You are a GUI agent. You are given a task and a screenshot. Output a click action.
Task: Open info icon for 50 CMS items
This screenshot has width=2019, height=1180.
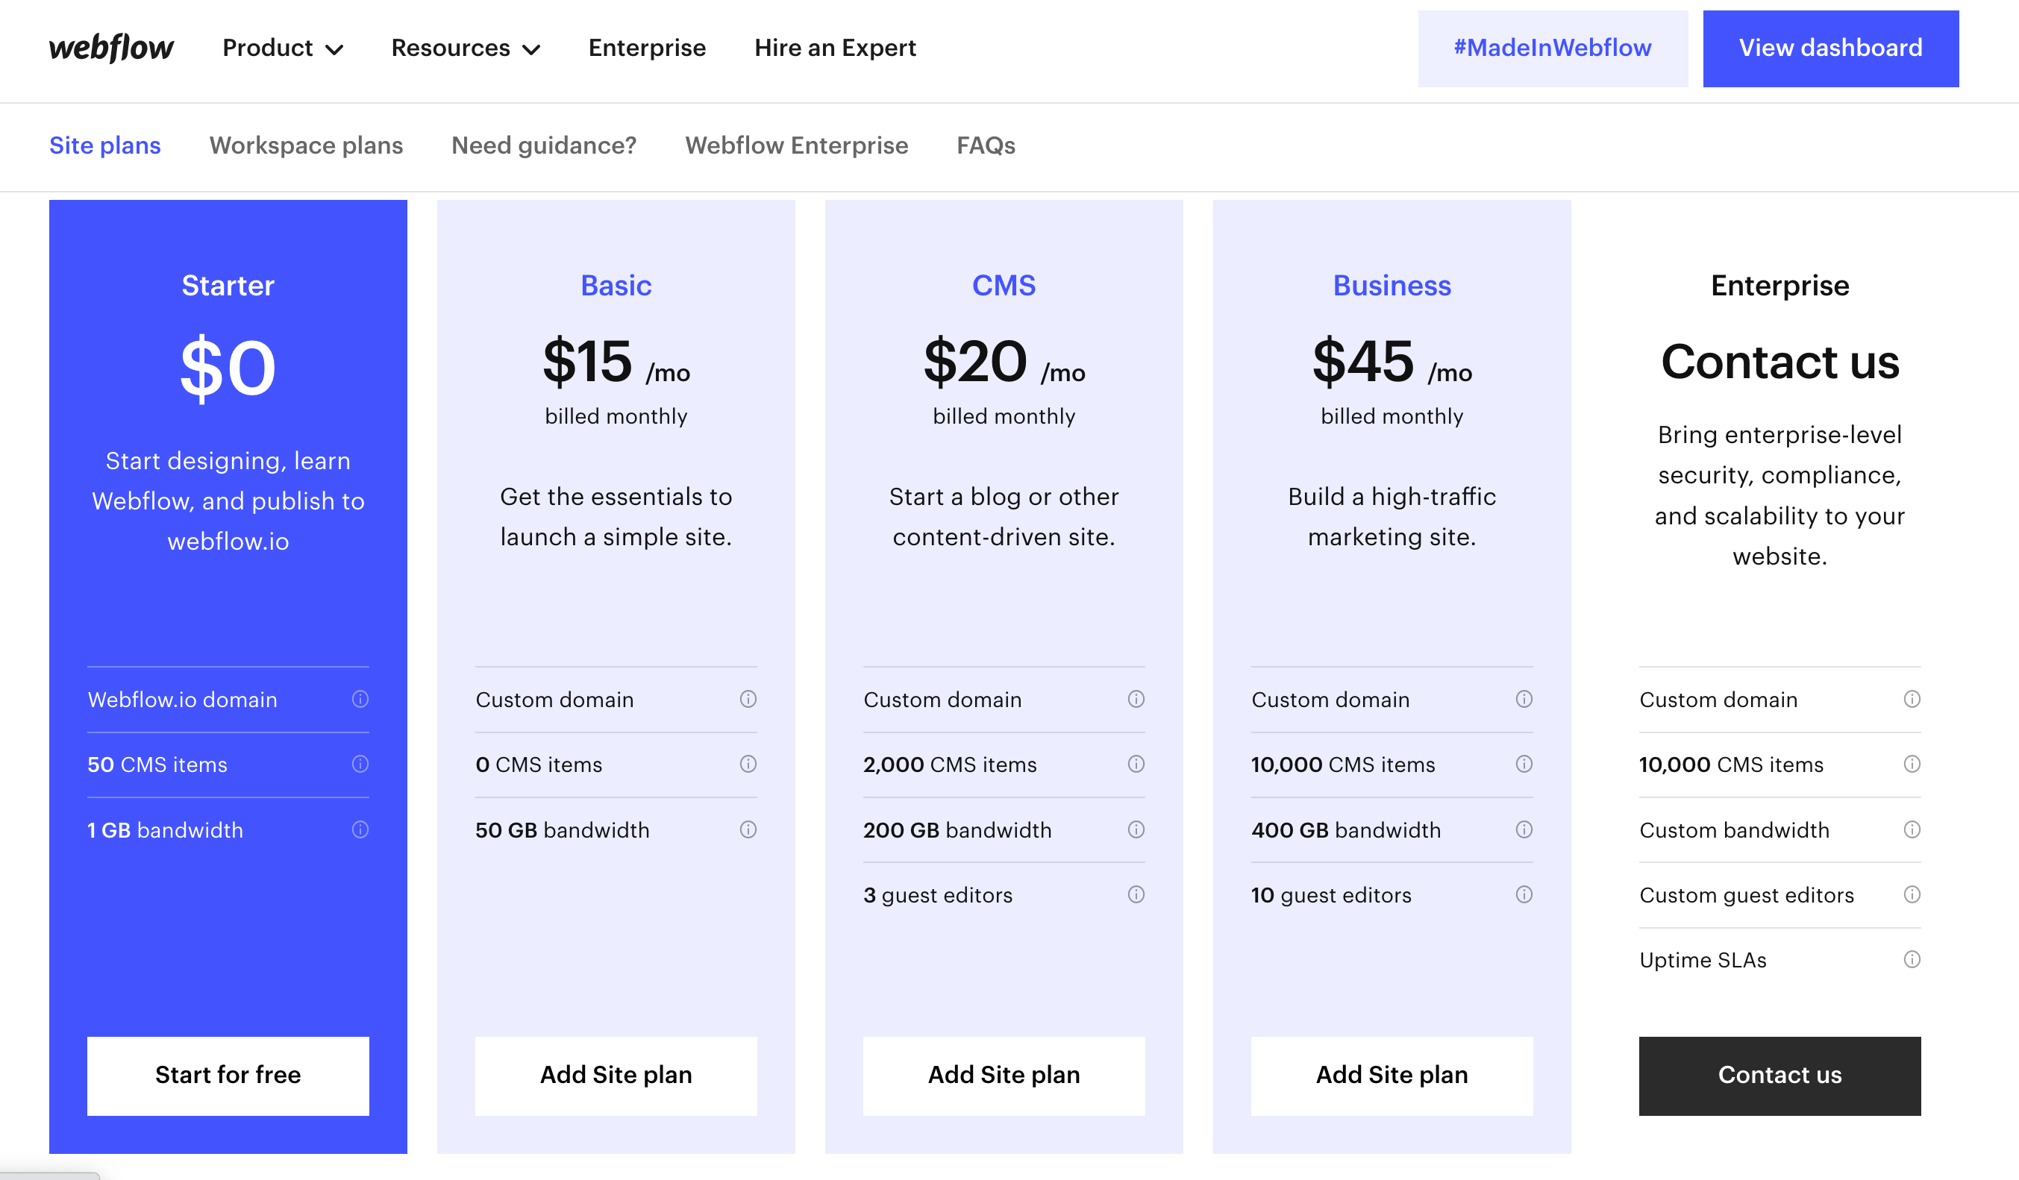pyautogui.click(x=360, y=765)
